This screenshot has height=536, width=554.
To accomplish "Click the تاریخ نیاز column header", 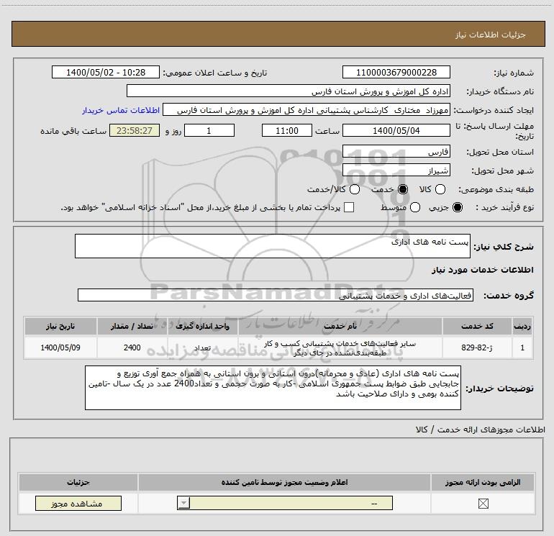I will (x=60, y=326).
